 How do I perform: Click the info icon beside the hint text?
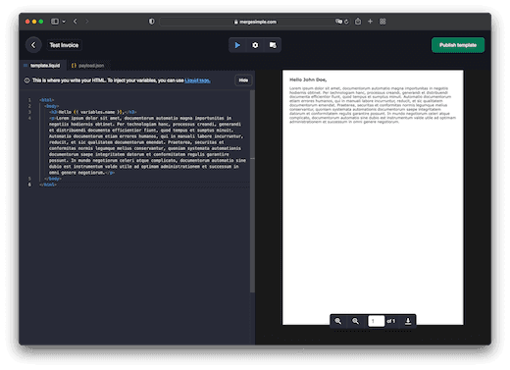pos(26,80)
